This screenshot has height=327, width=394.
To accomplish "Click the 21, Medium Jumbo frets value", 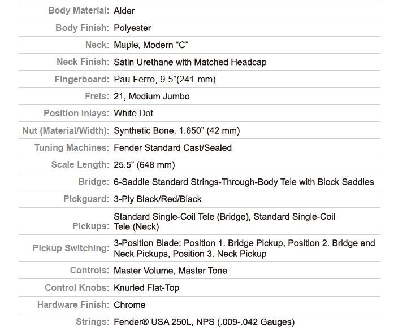I will [x=151, y=97].
